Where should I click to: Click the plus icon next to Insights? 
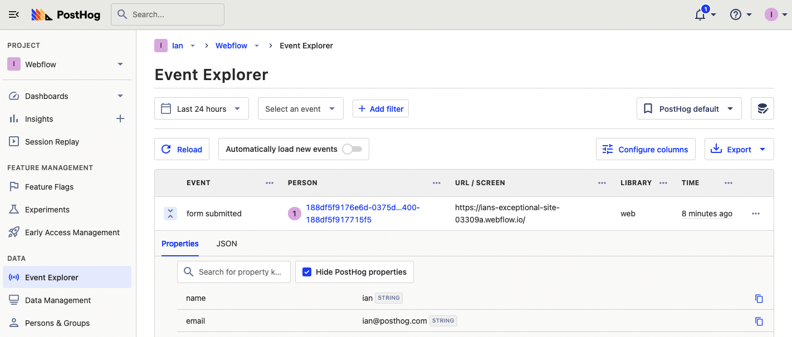pyautogui.click(x=120, y=118)
